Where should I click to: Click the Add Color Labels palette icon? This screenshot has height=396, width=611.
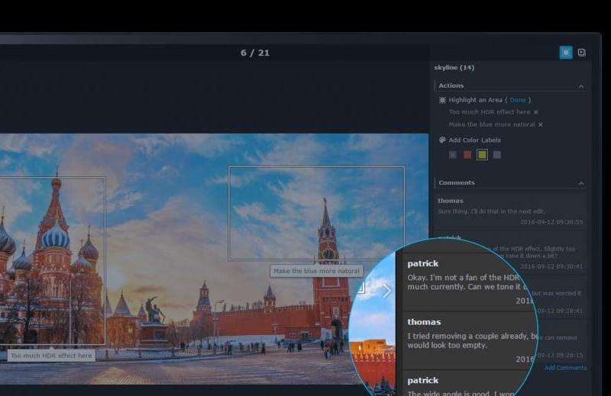point(442,140)
